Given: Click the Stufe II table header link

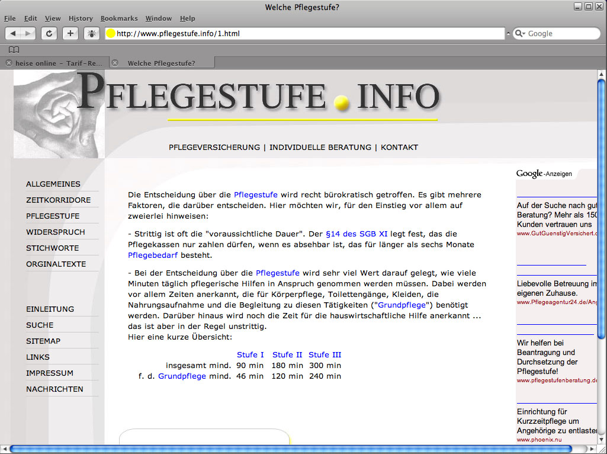Looking at the screenshot, I should pyautogui.click(x=287, y=355).
